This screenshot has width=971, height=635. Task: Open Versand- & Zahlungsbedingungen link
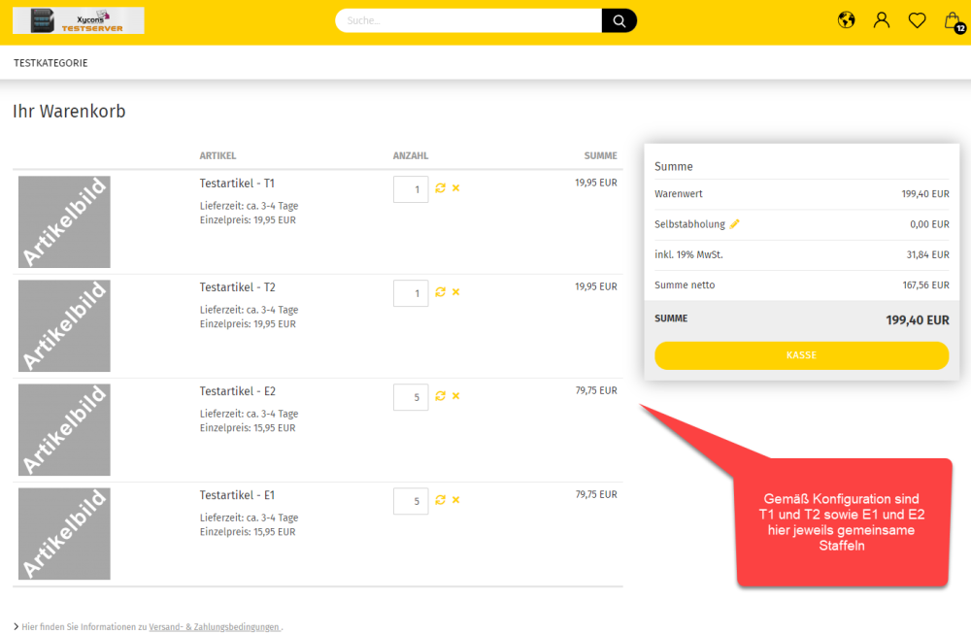215,627
